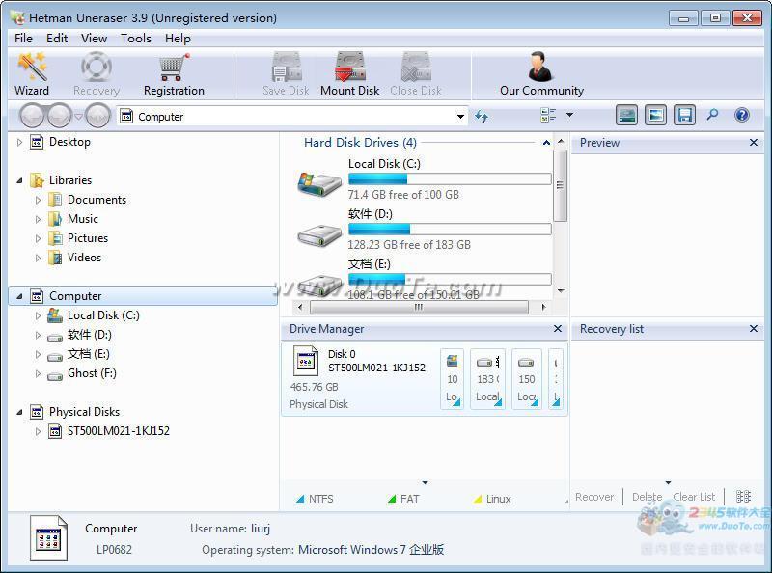Open the address bar dropdown arrow

[x=460, y=117]
